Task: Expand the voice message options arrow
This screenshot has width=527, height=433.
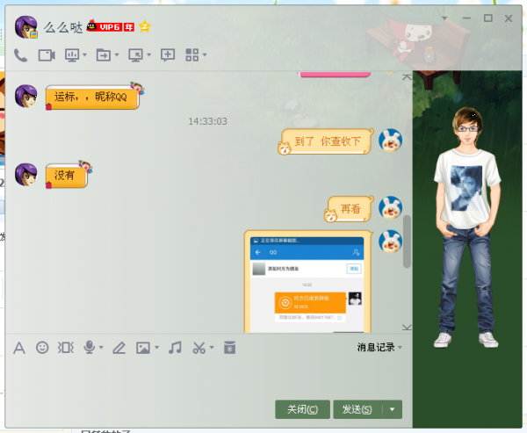Action: coord(101,348)
